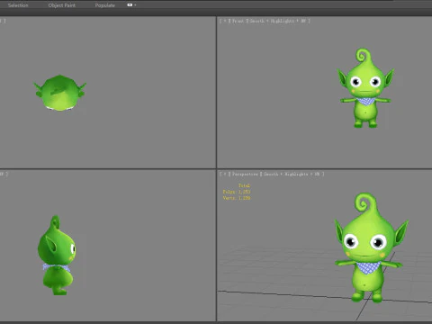Click the Polys count statistic text
The image size is (432, 324).
237,192
